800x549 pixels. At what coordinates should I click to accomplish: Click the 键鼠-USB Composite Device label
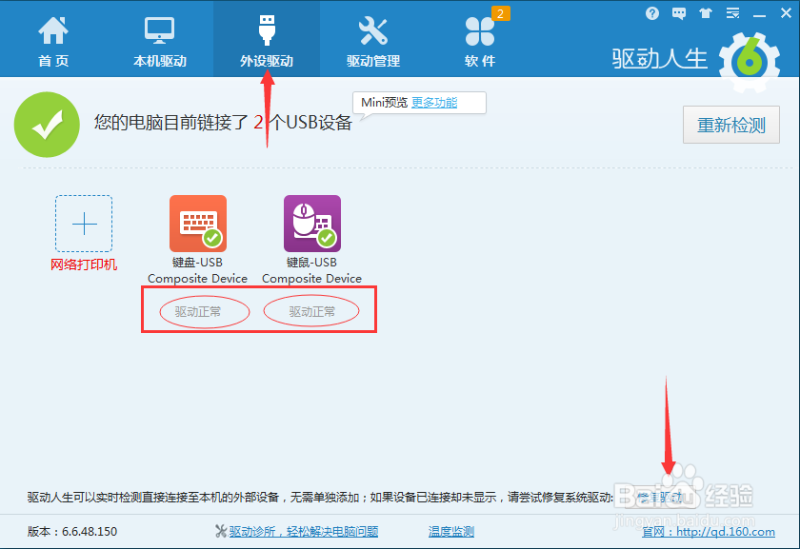[x=311, y=270]
